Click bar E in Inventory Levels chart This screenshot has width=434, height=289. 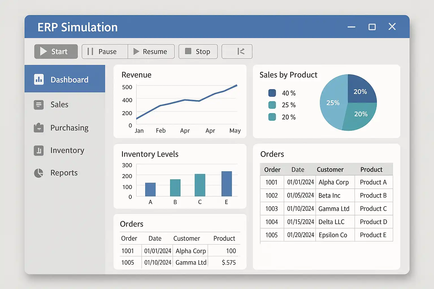coord(227,184)
